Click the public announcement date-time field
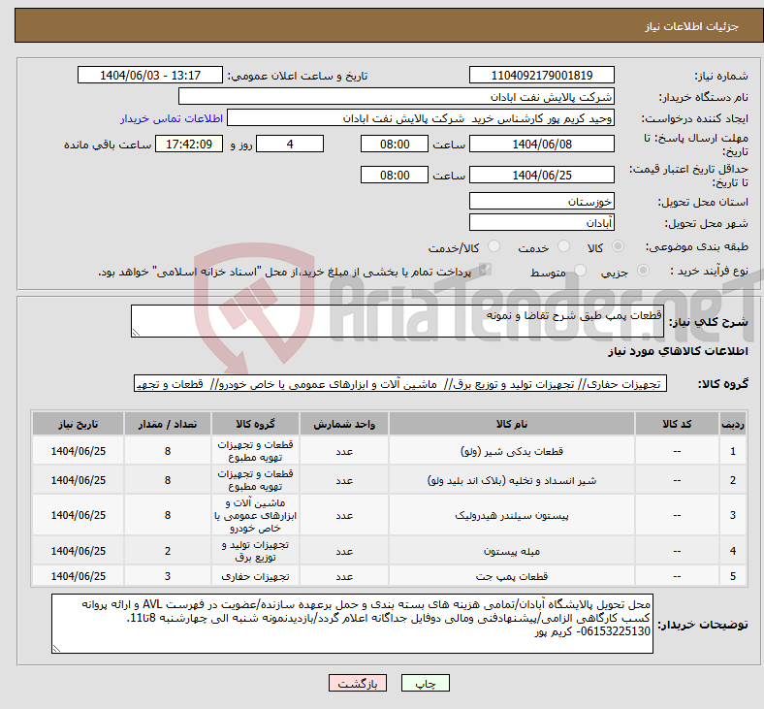 [x=150, y=75]
